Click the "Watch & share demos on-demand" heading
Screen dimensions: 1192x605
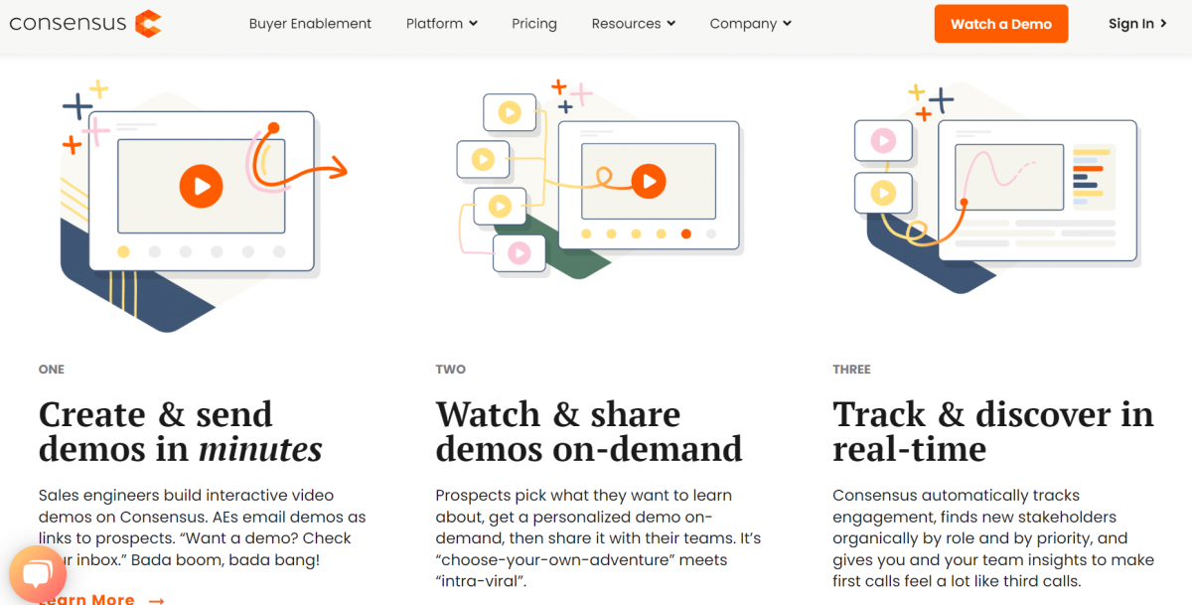point(589,431)
